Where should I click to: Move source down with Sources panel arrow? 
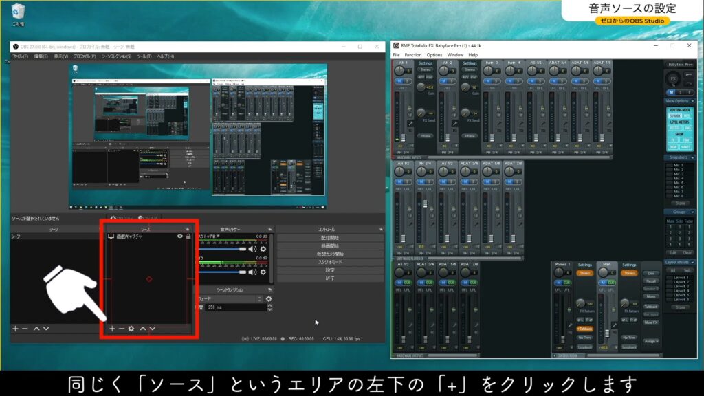[x=153, y=329]
